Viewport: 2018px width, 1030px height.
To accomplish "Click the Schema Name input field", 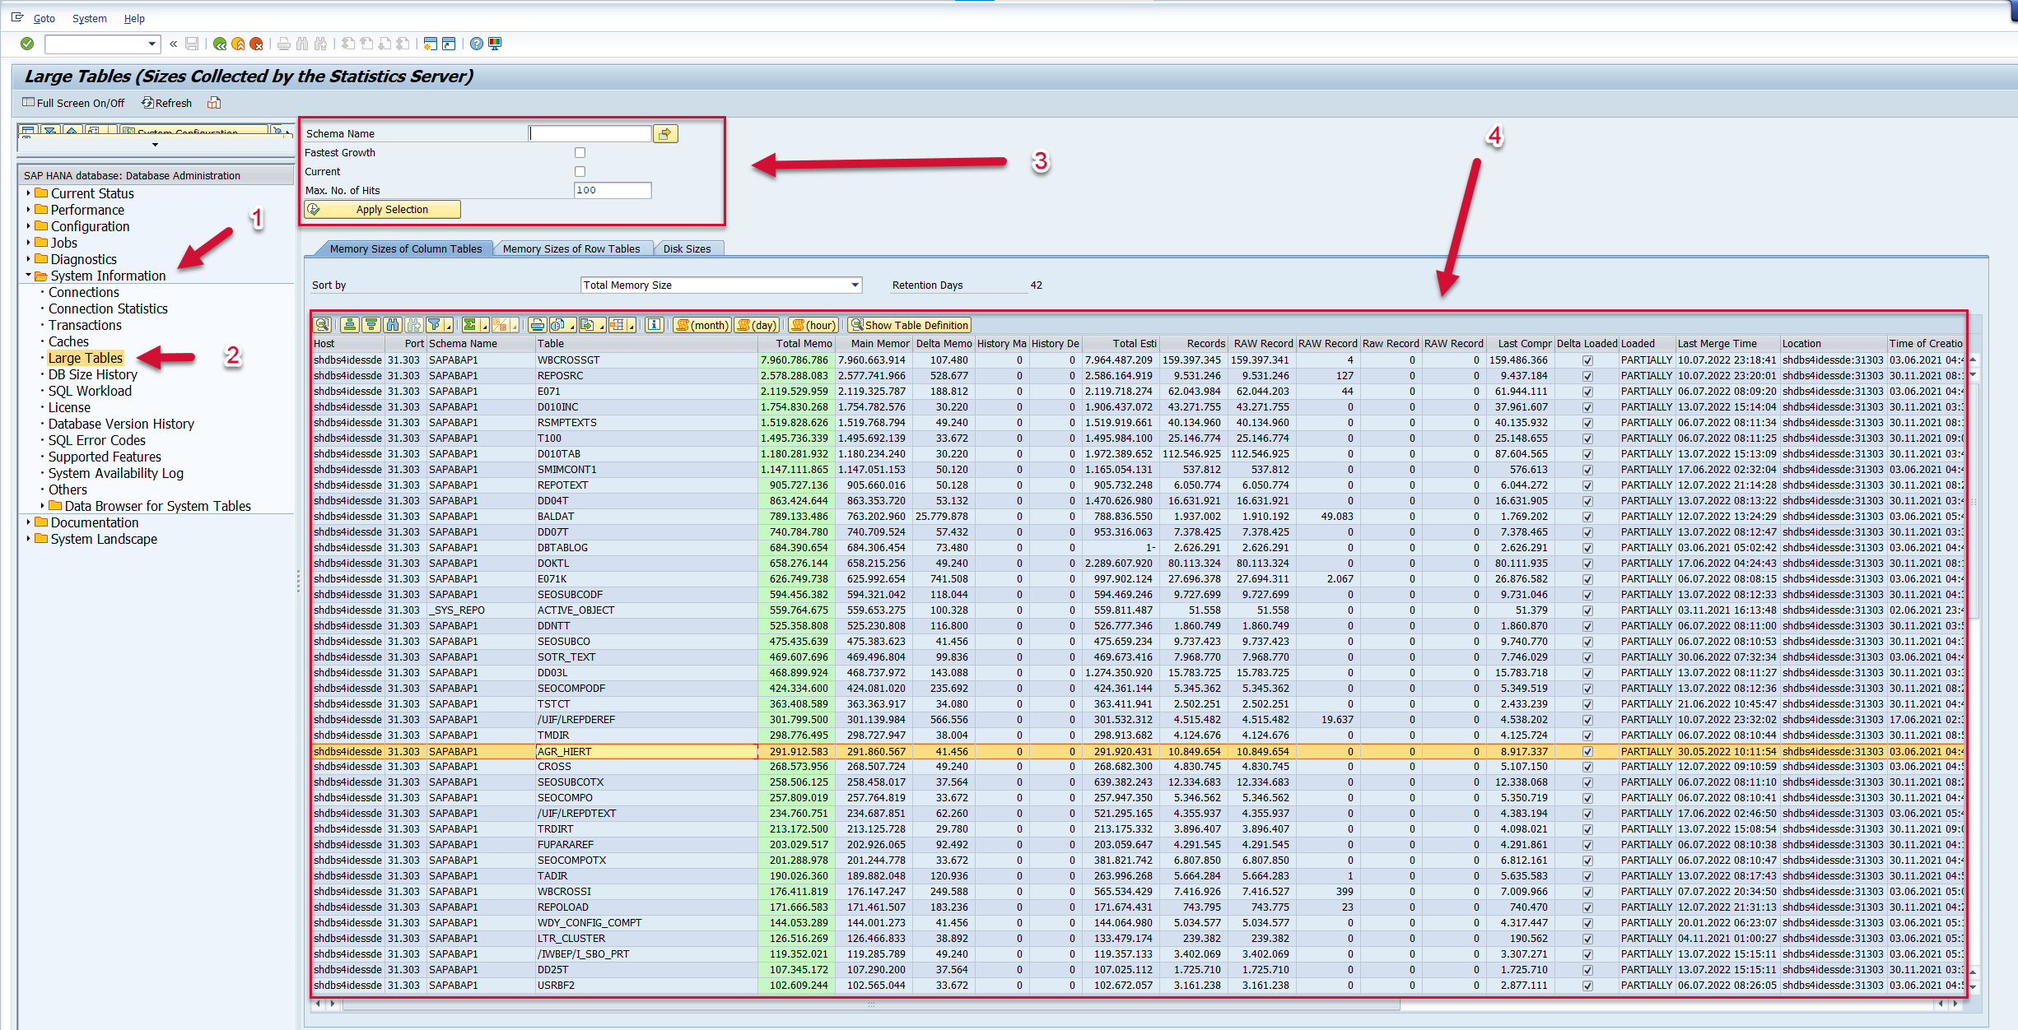I will pyautogui.click(x=590, y=133).
